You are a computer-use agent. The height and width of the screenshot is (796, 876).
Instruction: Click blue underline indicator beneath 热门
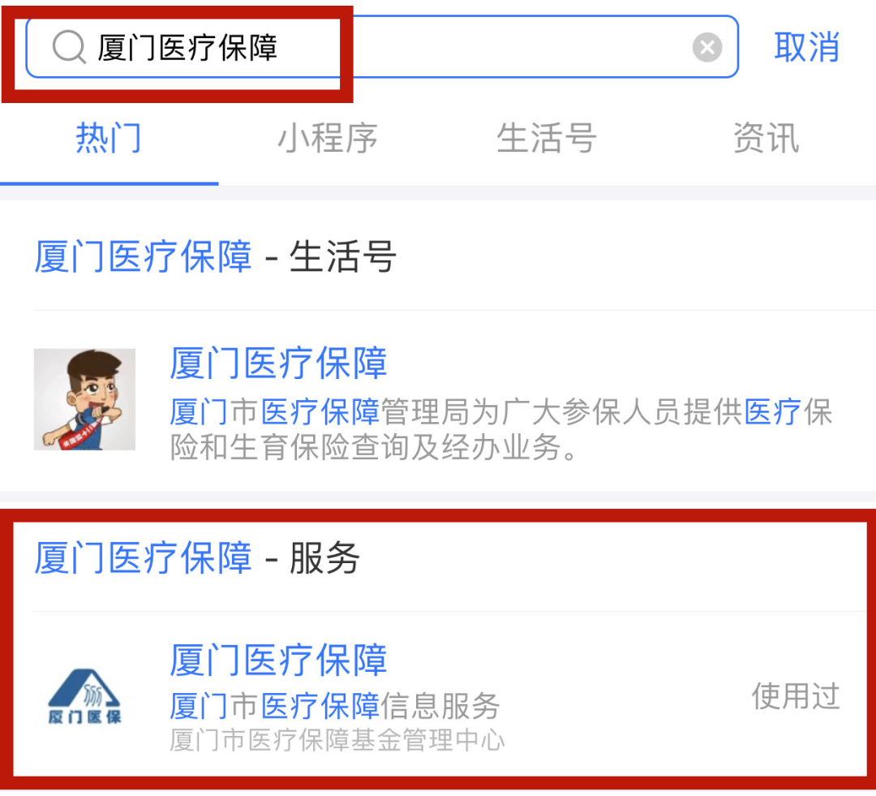point(109,183)
